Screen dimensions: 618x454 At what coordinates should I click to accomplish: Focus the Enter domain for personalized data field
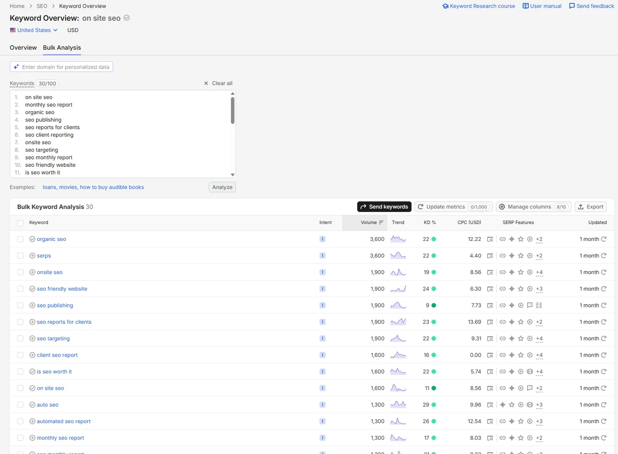click(61, 67)
